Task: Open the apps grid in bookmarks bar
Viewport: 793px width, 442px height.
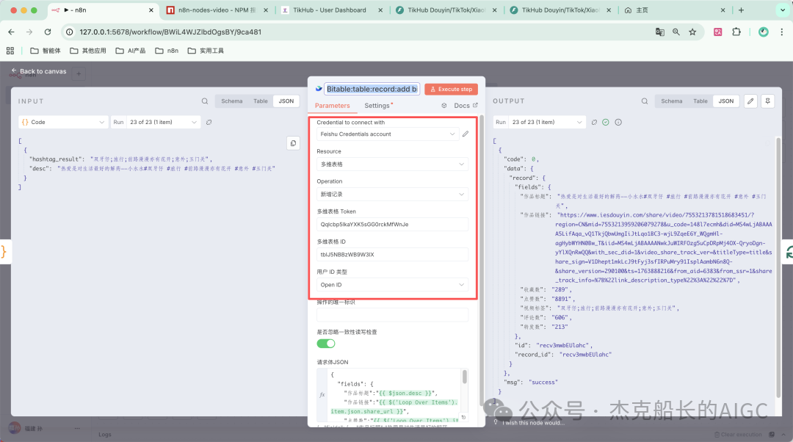Action: pyautogui.click(x=10, y=51)
